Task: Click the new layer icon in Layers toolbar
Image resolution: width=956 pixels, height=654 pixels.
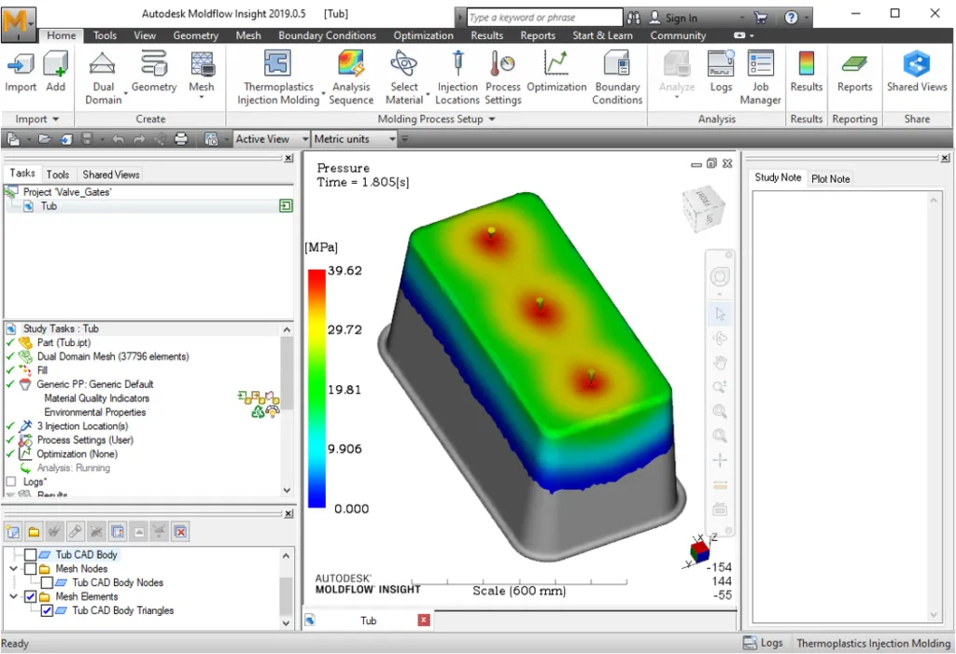Action: (x=13, y=532)
